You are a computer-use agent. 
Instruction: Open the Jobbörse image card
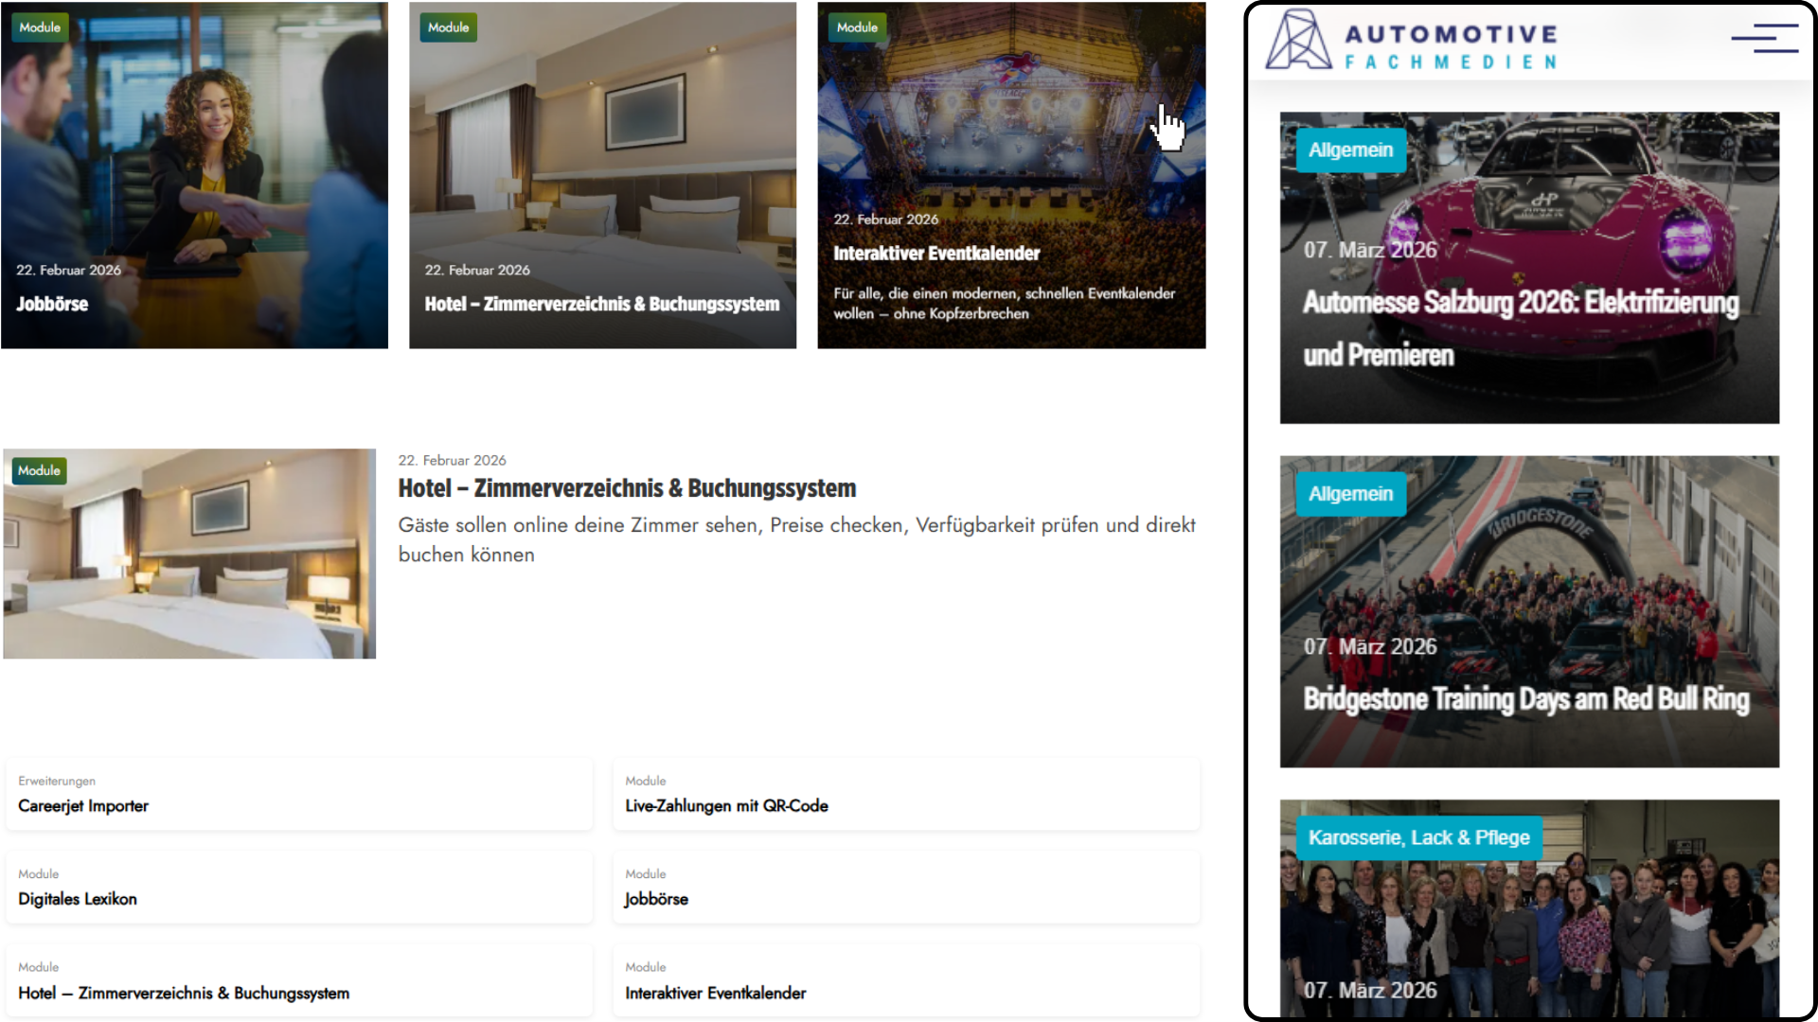coord(194,175)
